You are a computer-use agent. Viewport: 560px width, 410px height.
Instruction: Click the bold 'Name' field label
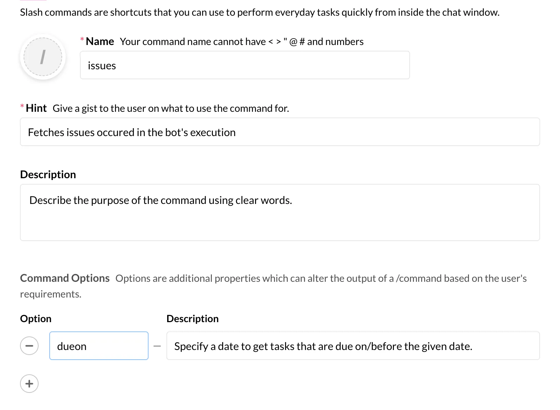click(x=100, y=41)
